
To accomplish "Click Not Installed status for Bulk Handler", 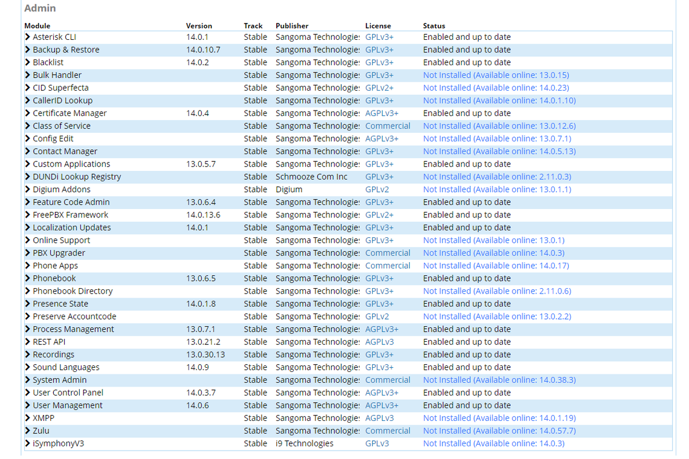I will [496, 75].
